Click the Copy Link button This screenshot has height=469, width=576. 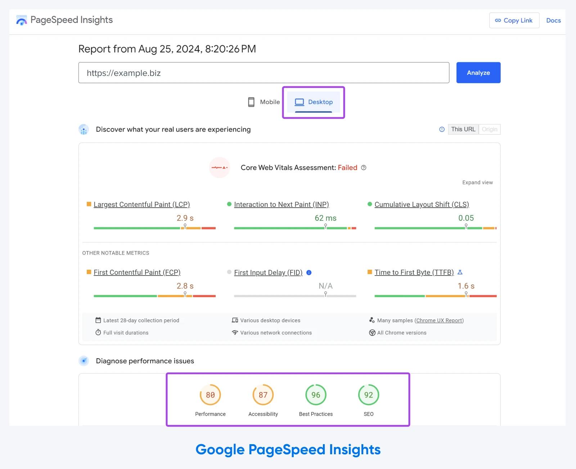click(514, 21)
